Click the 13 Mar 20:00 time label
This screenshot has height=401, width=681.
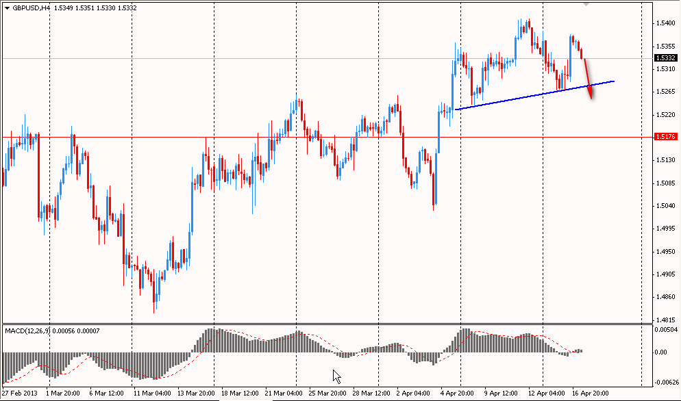pos(195,393)
